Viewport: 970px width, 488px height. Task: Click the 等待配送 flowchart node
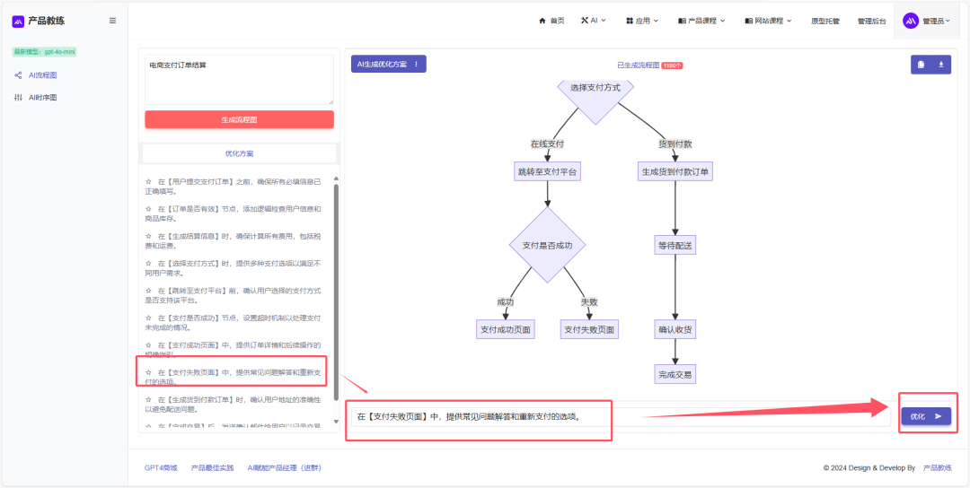click(675, 245)
